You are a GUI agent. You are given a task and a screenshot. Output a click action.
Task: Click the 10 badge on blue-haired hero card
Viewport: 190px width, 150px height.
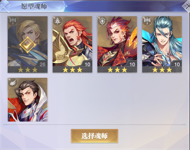click(177, 64)
